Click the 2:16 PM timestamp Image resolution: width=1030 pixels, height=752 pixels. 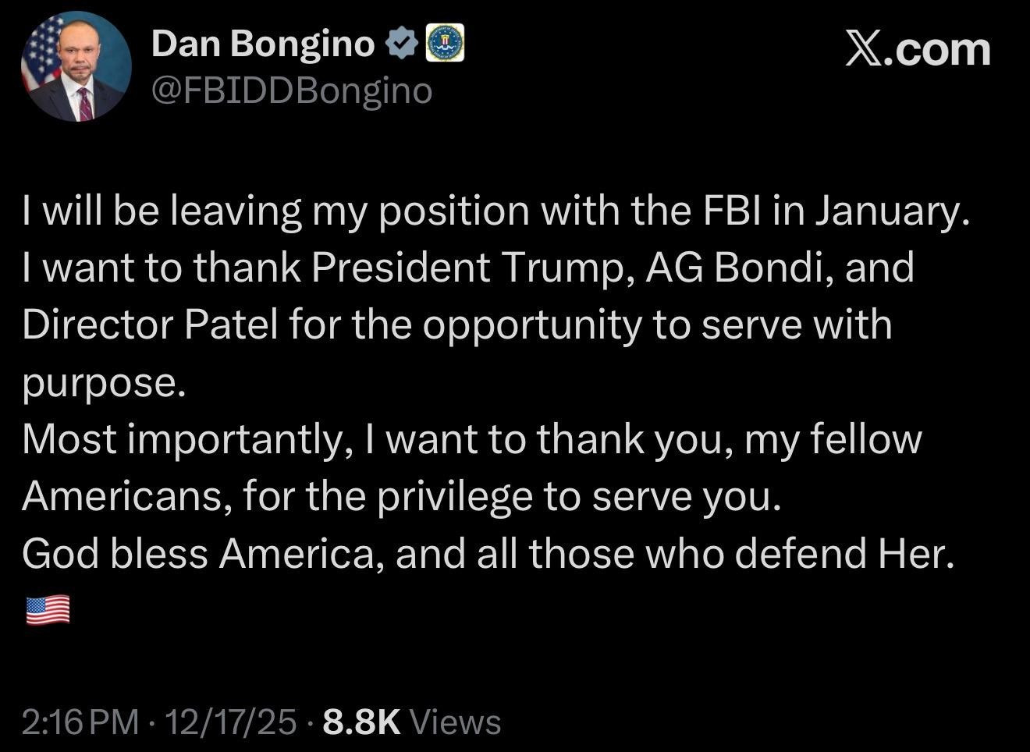click(80, 722)
